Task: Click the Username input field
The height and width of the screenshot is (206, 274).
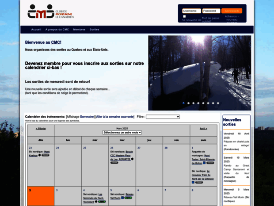Action: click(191, 11)
